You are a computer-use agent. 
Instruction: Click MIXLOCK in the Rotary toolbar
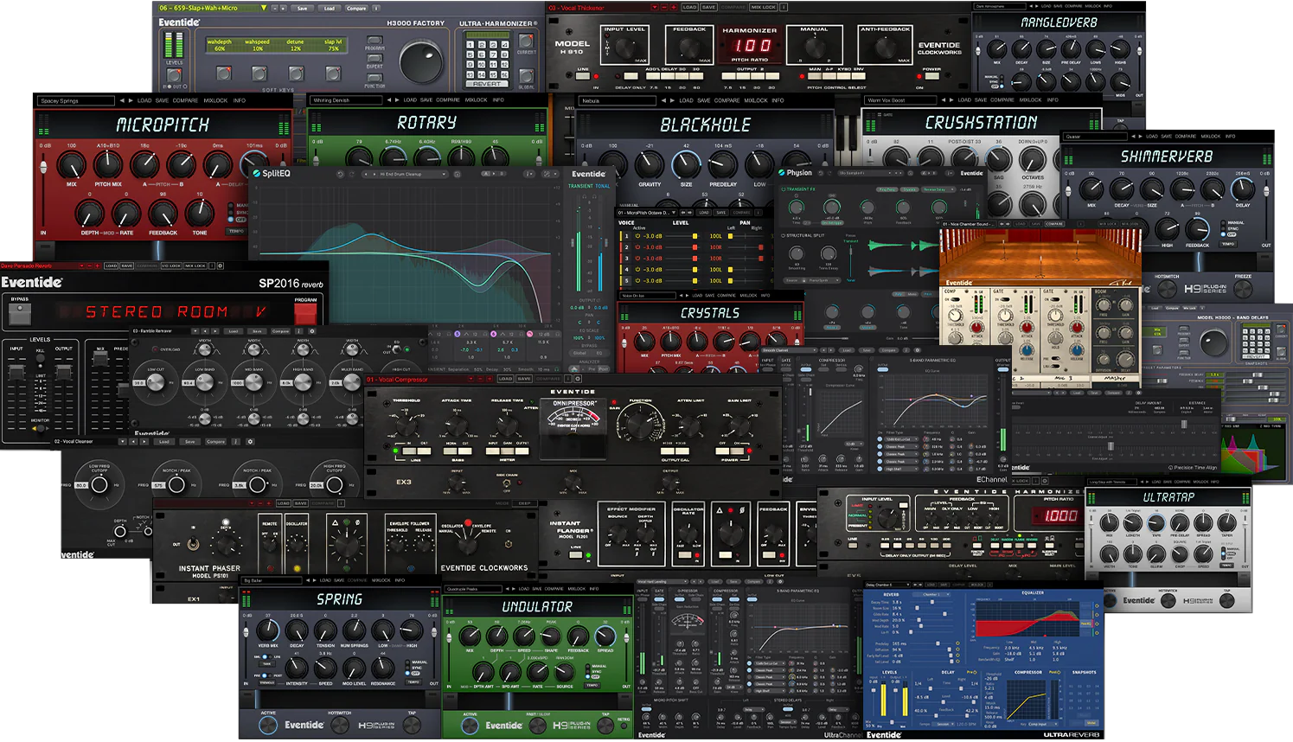(477, 100)
